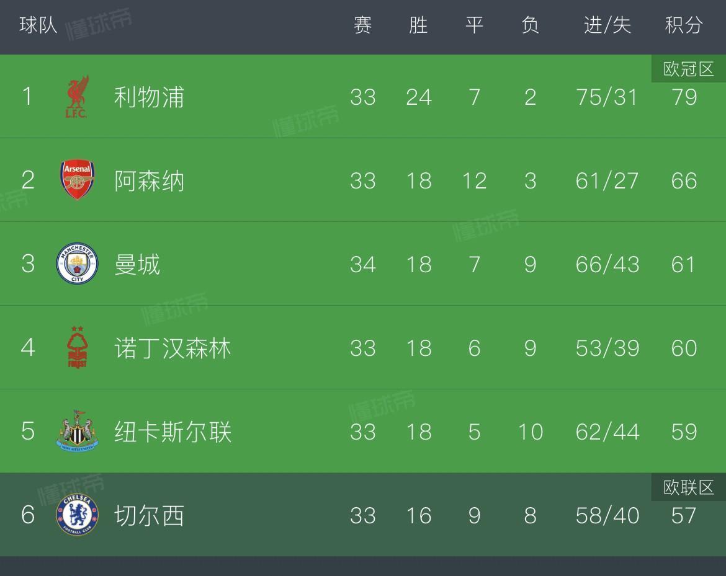The height and width of the screenshot is (576, 726).
Task: Click the 进/失 column header
Action: (x=607, y=25)
